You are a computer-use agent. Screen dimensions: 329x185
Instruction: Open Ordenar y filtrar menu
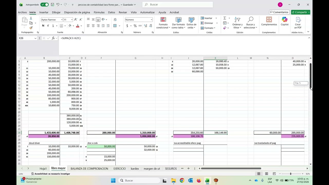pos(237,23)
